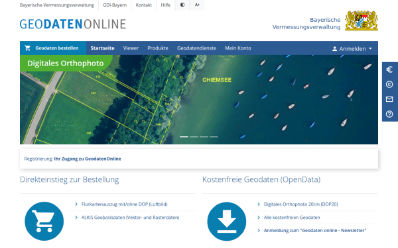Screen dimensions: 398x248
Task: Click Geodaten bestellen button
Action: point(53,48)
